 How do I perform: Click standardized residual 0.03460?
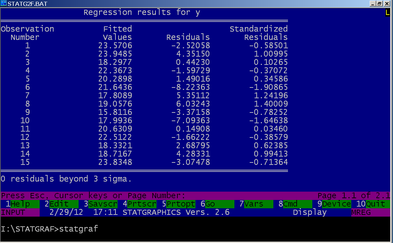coord(271,129)
